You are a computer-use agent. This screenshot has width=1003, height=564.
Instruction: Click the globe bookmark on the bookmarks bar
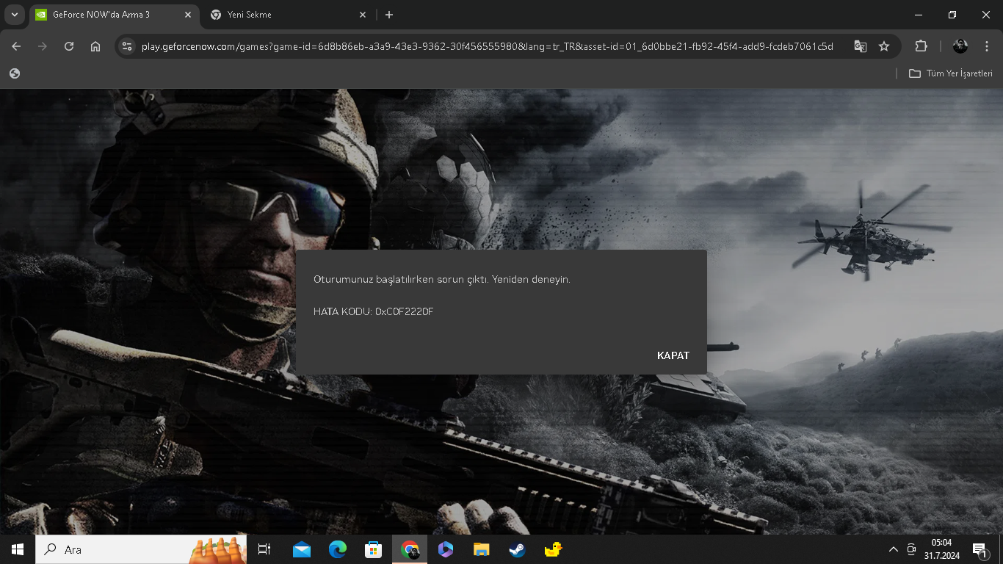coord(15,73)
